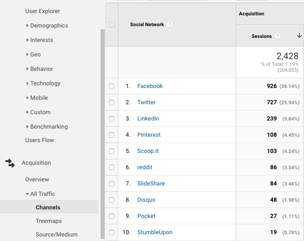The image size is (304, 241).
Task: Click the reddit sessions count 86
Action: pyautogui.click(x=273, y=167)
